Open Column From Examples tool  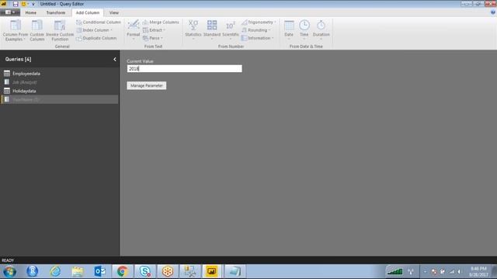click(x=16, y=30)
